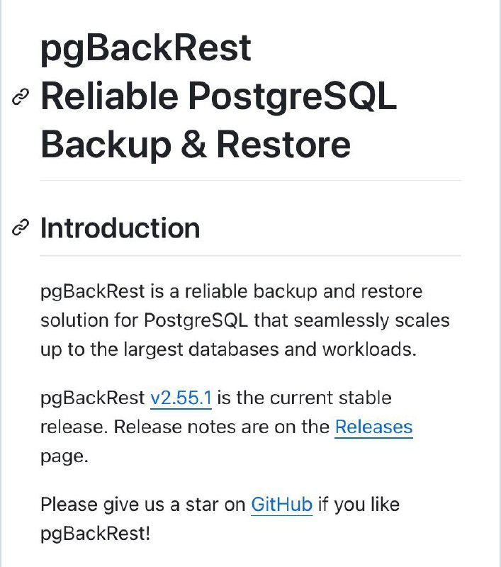Click the divider line under Introduction heading
The image size is (501, 567).
pyautogui.click(x=251, y=256)
